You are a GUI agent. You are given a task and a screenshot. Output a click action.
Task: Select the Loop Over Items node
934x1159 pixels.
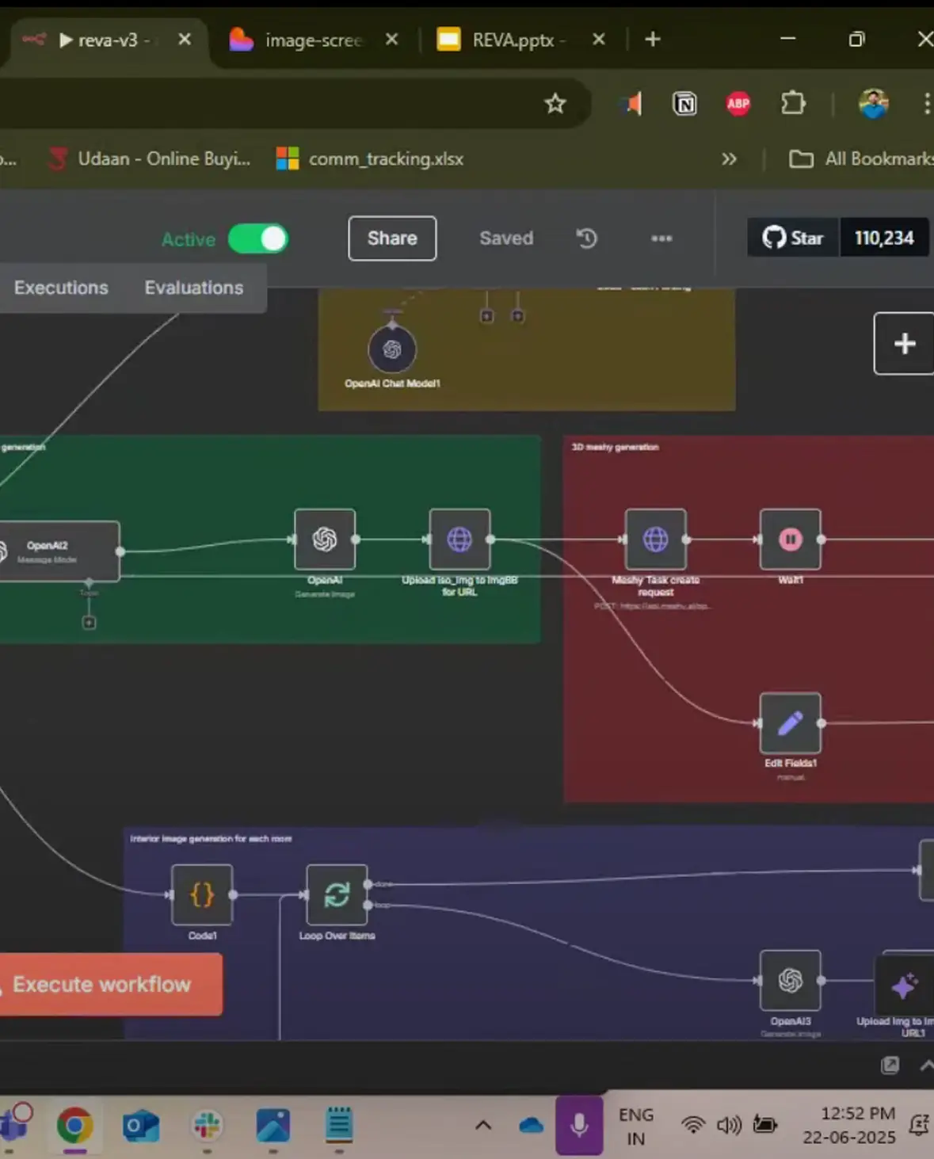coord(337,895)
